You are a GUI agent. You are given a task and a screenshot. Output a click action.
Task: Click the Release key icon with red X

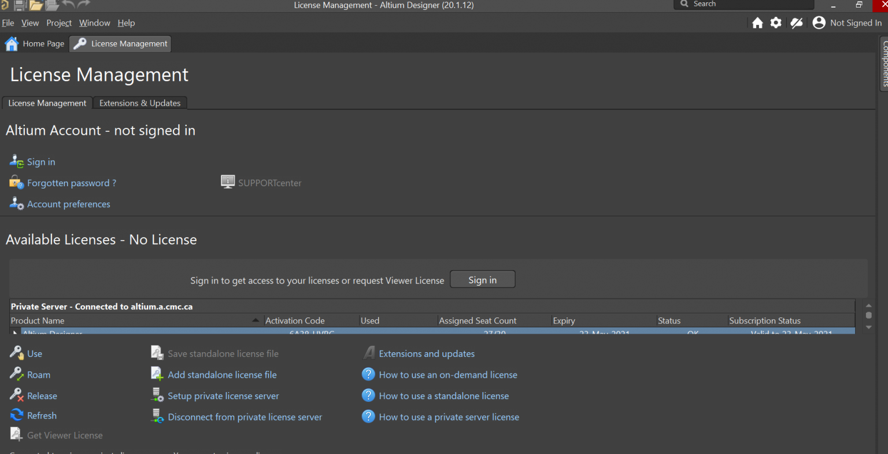(16, 395)
